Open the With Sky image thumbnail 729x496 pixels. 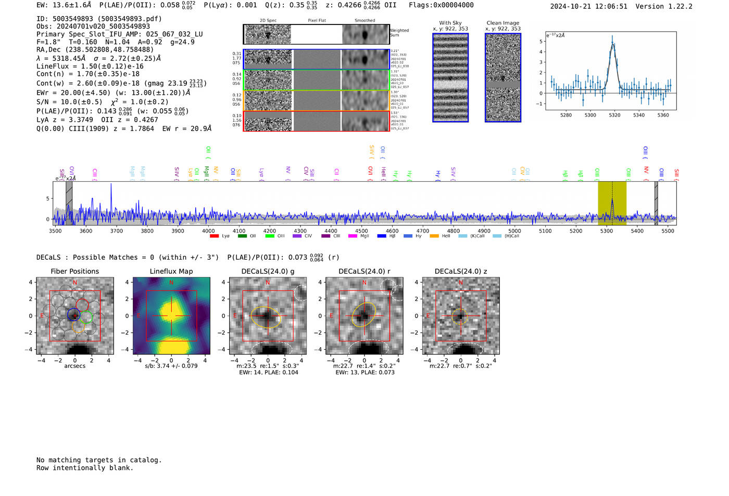tap(450, 78)
